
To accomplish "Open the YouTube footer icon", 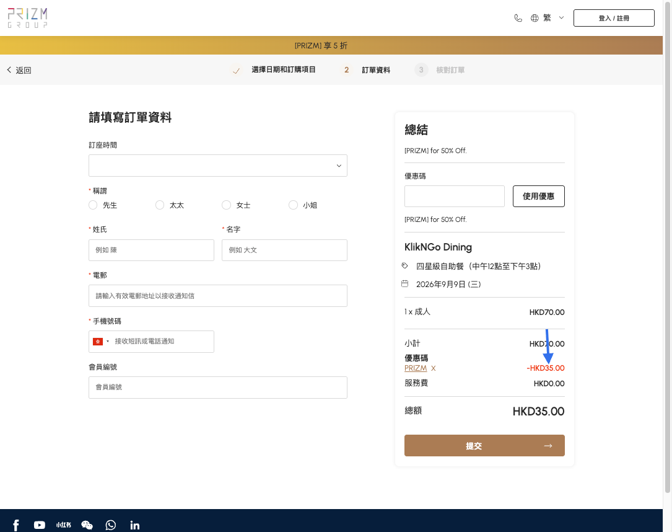I will [40, 525].
